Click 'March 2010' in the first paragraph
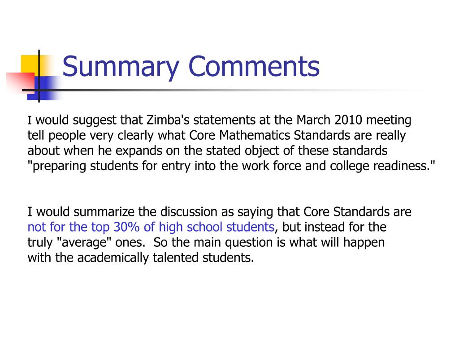This screenshot has width=459, height=344. pos(329,120)
